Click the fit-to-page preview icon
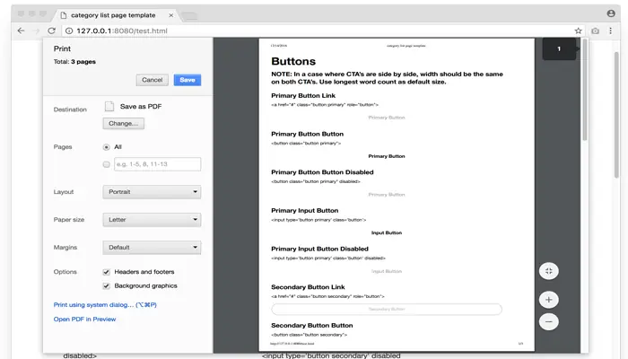 549,271
